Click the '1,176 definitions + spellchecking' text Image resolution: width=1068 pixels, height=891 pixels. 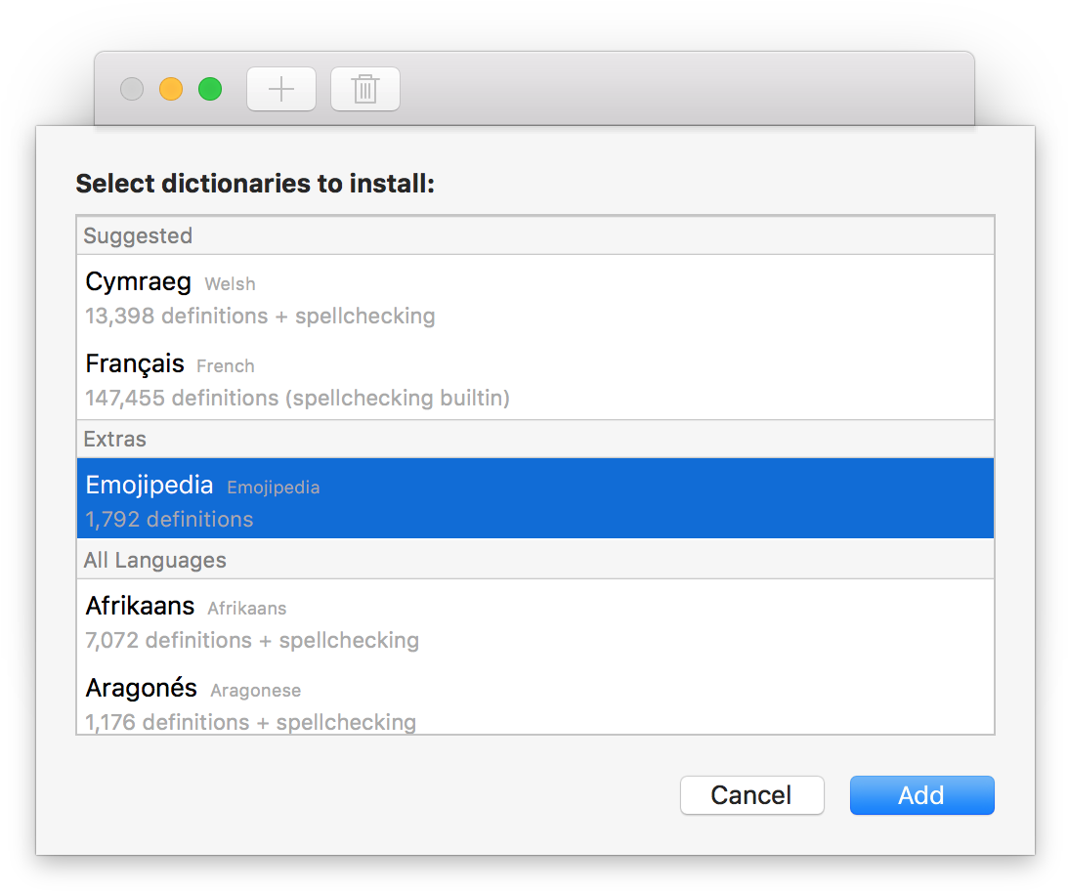click(x=251, y=721)
